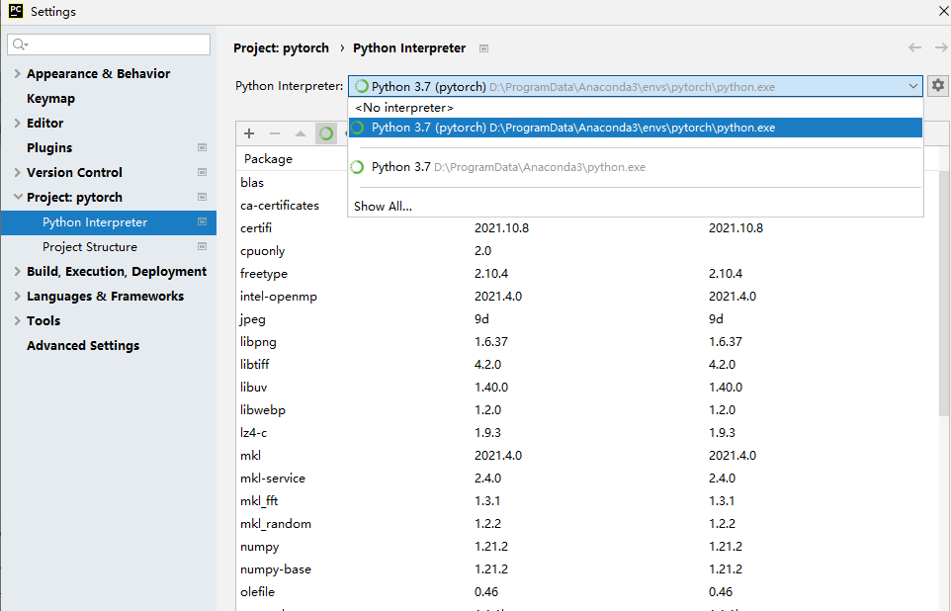The width and height of the screenshot is (951, 611).
Task: Select the lz4-c package row
Action: 587,433
